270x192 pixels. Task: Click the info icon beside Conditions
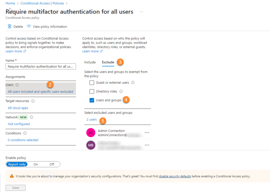25,133
